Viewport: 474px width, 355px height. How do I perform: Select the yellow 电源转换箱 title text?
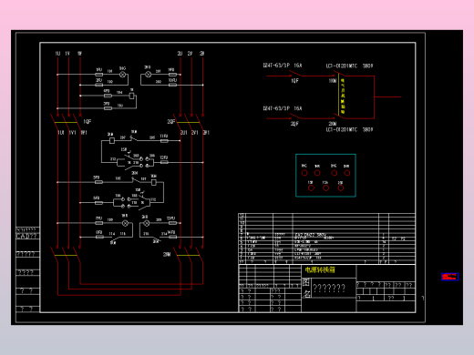tap(320, 269)
